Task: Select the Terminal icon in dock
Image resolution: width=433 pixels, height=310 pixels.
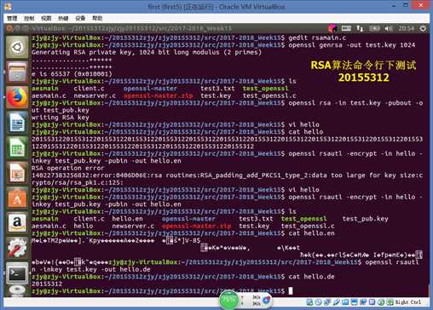Action: click(17, 273)
